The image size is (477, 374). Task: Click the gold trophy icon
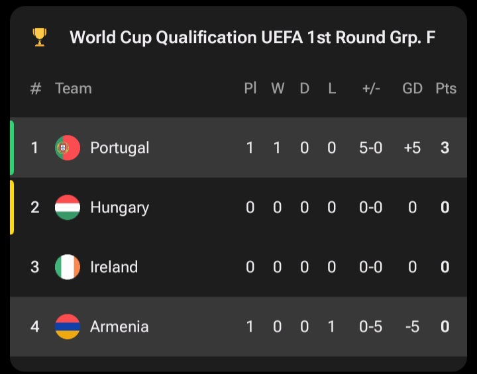(x=40, y=37)
